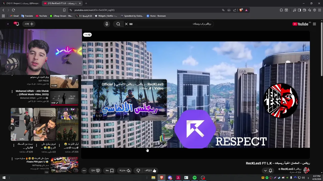Image resolution: width=323 pixels, height=181 pixels.
Task: Open the Brave Wallet icon
Action: 304,10
